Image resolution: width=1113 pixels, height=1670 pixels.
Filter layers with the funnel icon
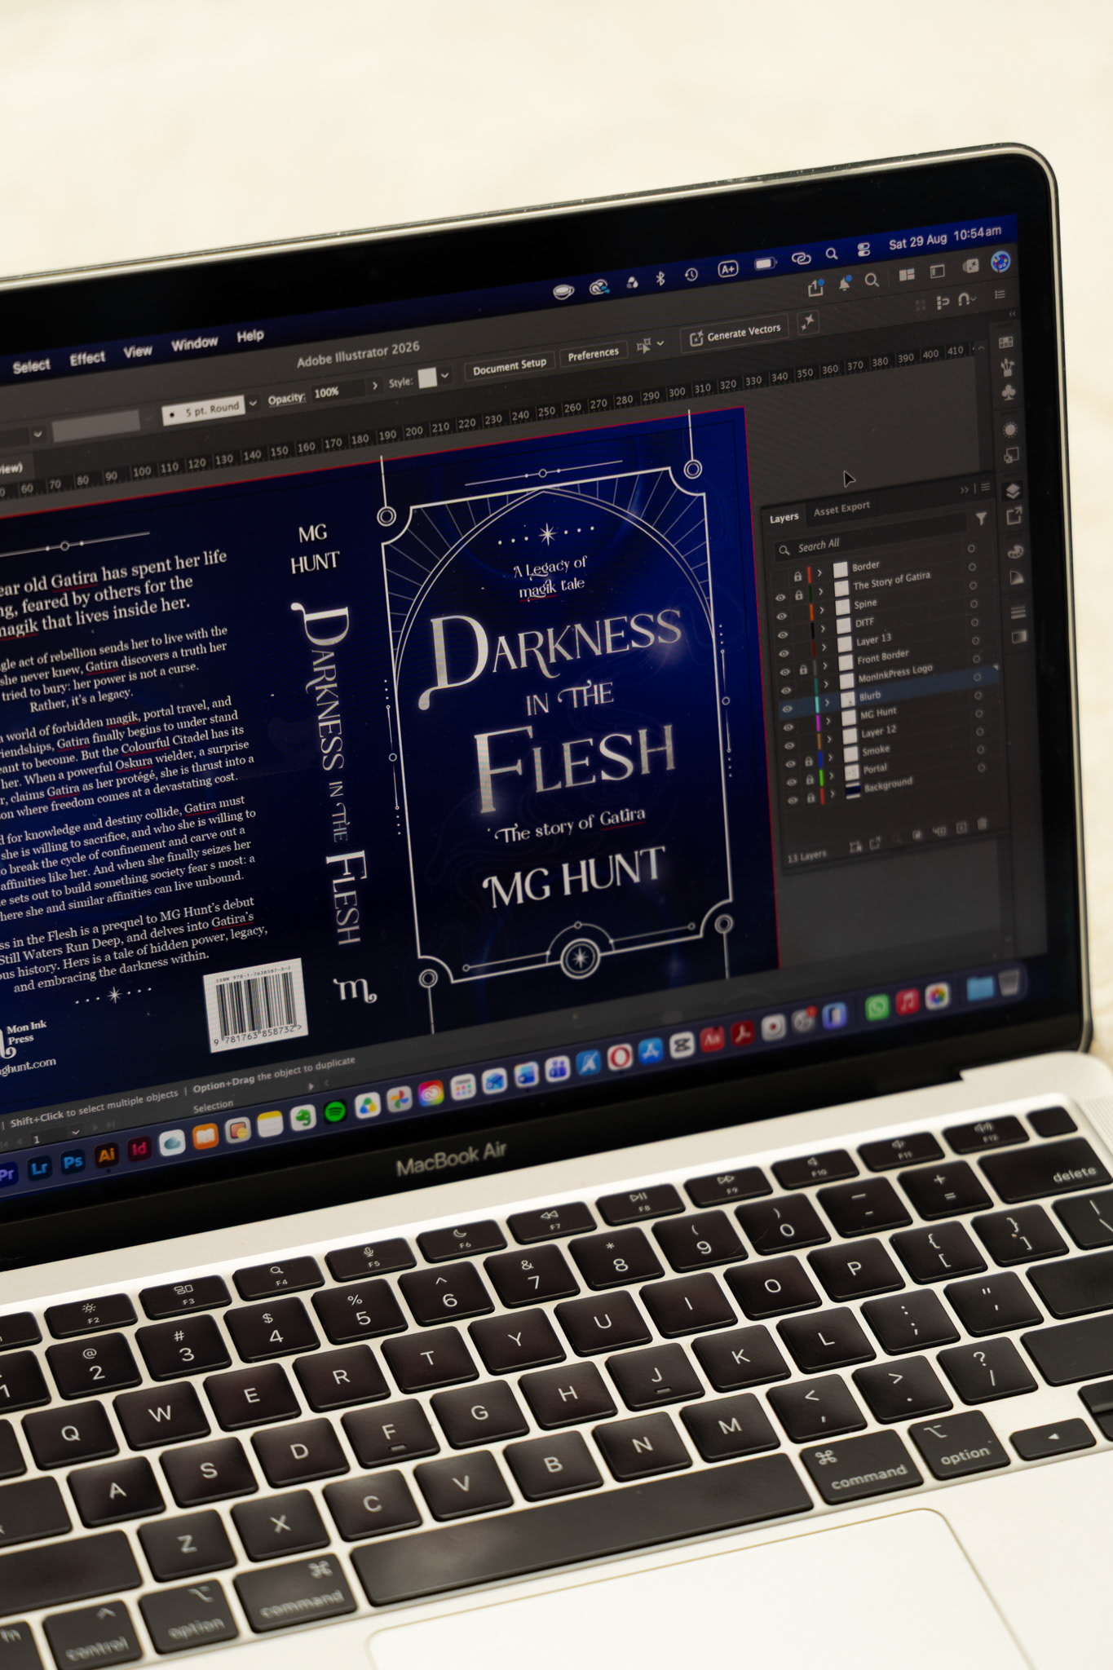click(981, 519)
